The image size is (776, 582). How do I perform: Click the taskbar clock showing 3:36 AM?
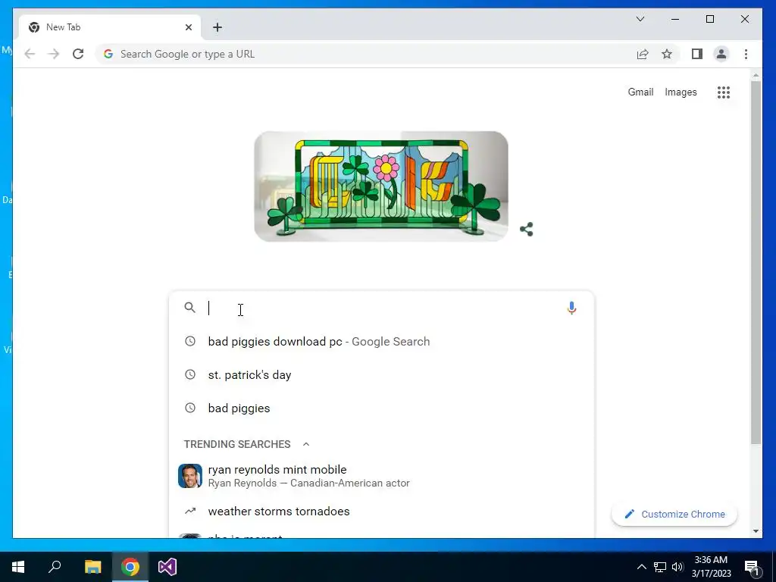(x=711, y=567)
